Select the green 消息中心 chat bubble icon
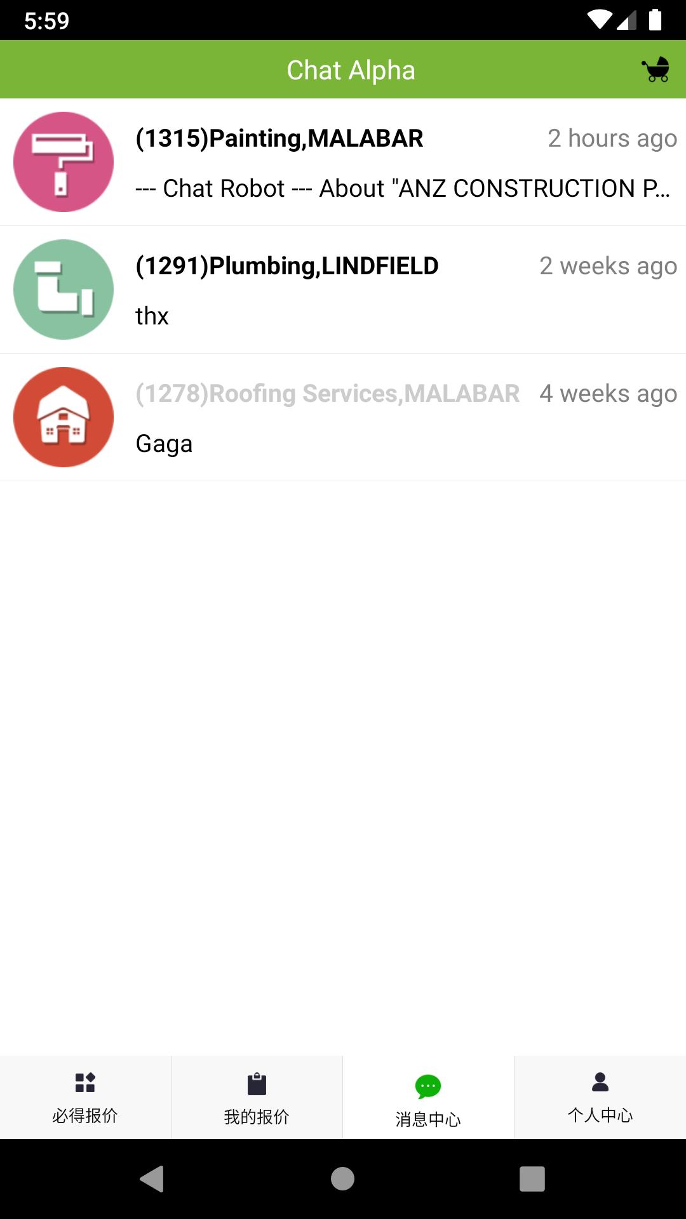 click(428, 1087)
